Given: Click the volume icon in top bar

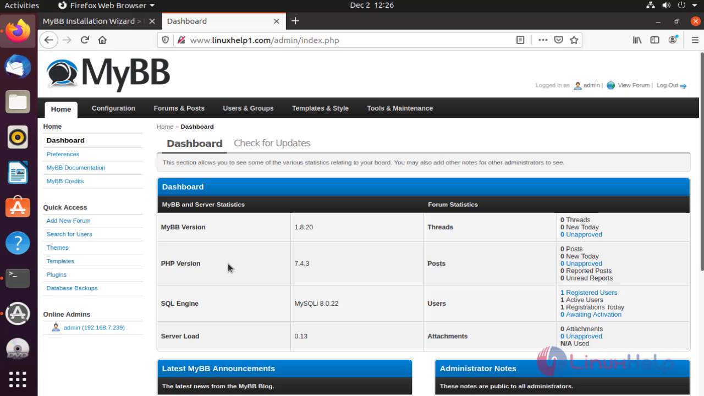Looking at the screenshot, I should 667,5.
